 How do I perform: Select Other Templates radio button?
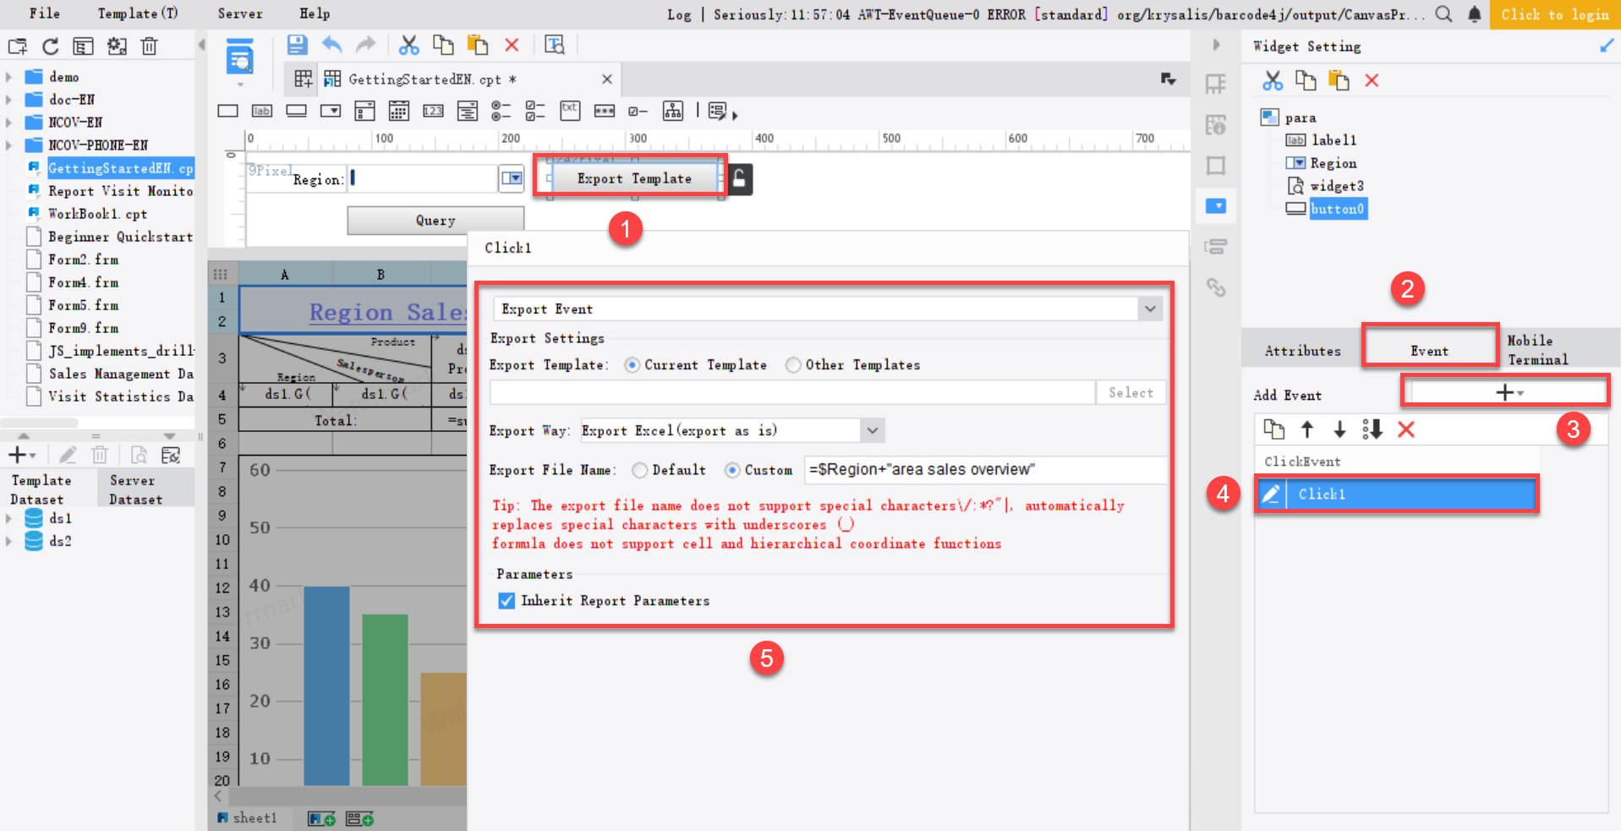coord(793,365)
